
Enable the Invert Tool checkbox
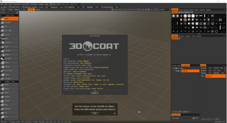click(x=10, y=7)
